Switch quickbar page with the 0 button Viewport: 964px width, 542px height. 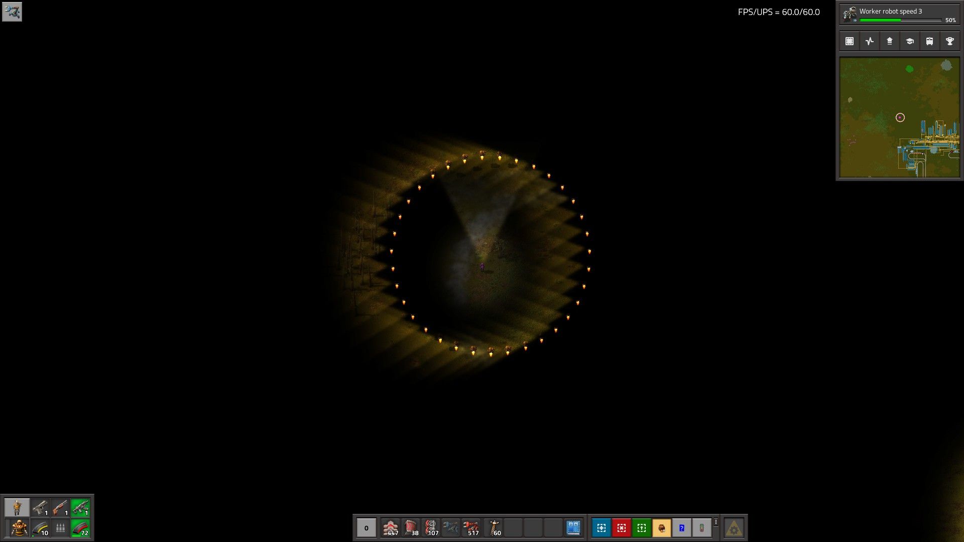366,527
